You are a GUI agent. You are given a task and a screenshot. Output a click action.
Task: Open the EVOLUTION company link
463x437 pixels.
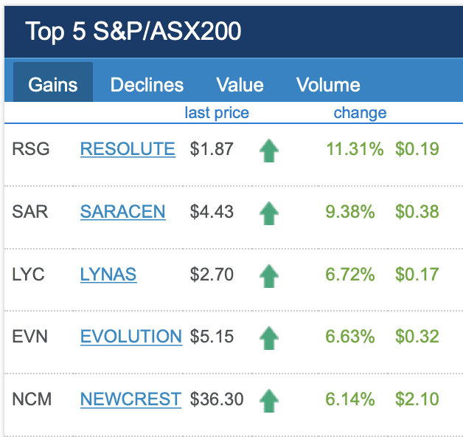(131, 337)
